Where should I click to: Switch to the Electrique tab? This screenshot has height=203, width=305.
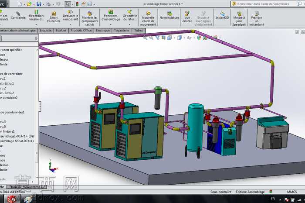tap(103, 31)
